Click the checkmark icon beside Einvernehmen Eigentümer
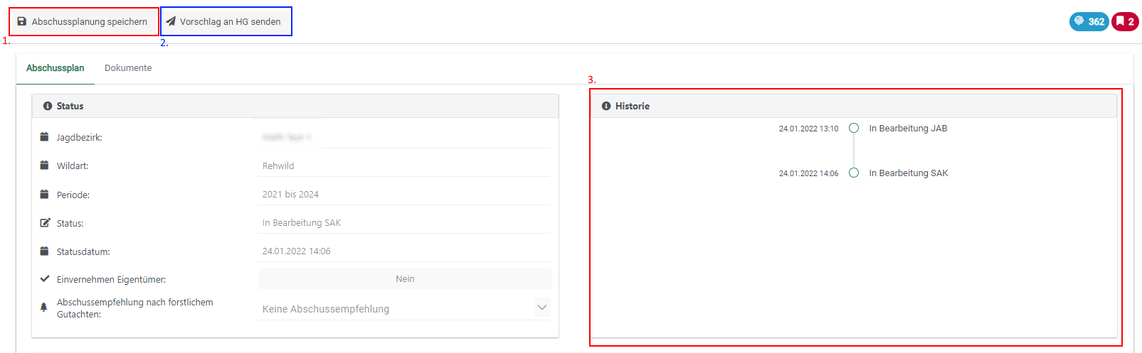Screen dimensions: 1142x353 coord(45,279)
